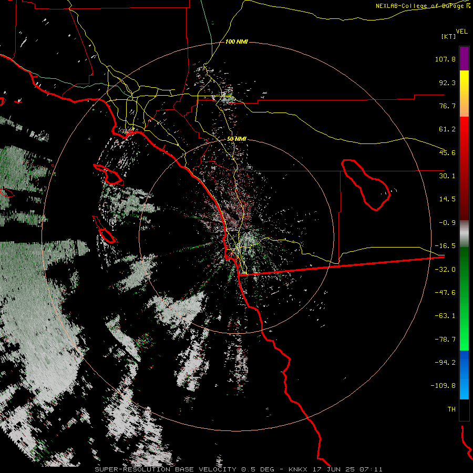Click the -63.1 velocity scale value
Screen dimensions: 473x473
pyautogui.click(x=445, y=316)
